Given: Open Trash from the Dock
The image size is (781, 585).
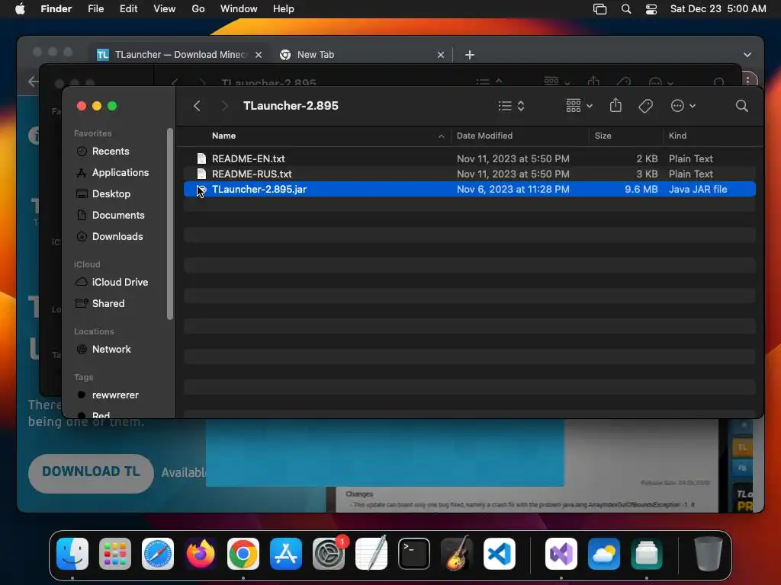Looking at the screenshot, I should (708, 554).
